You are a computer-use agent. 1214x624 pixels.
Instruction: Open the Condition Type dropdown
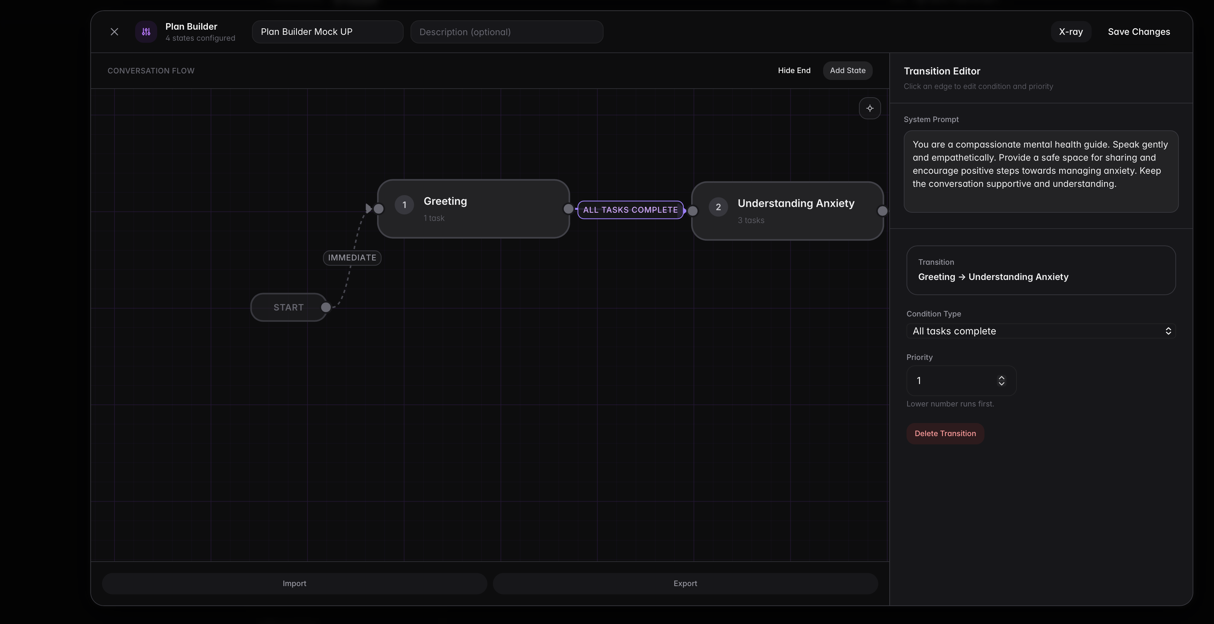tap(1041, 331)
